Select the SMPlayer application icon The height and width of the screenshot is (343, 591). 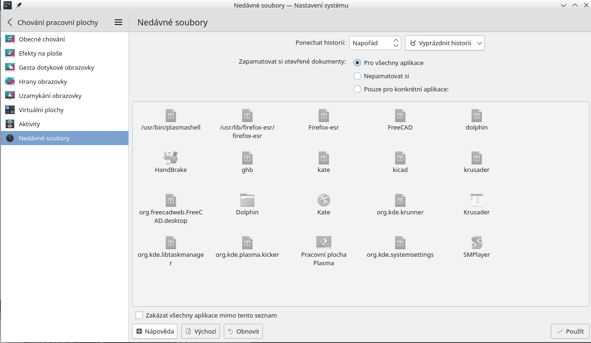pos(477,242)
